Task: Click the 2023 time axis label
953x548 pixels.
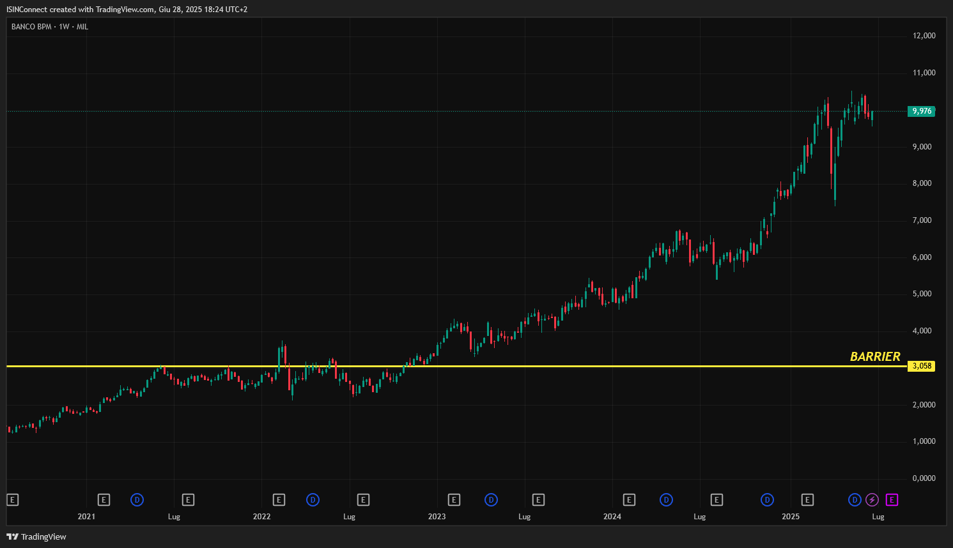Action: [437, 517]
